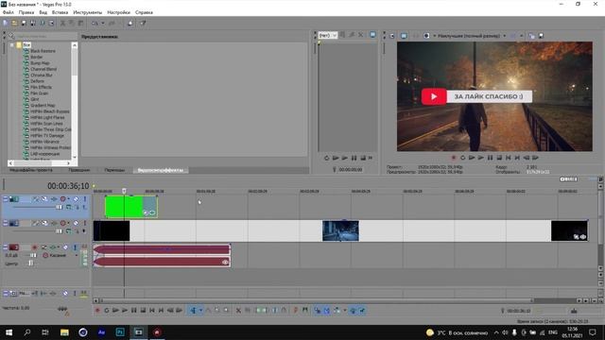This screenshot has width=605, height=340.
Task: Open the audio automation mode Касание dropdown
Action: point(76,255)
